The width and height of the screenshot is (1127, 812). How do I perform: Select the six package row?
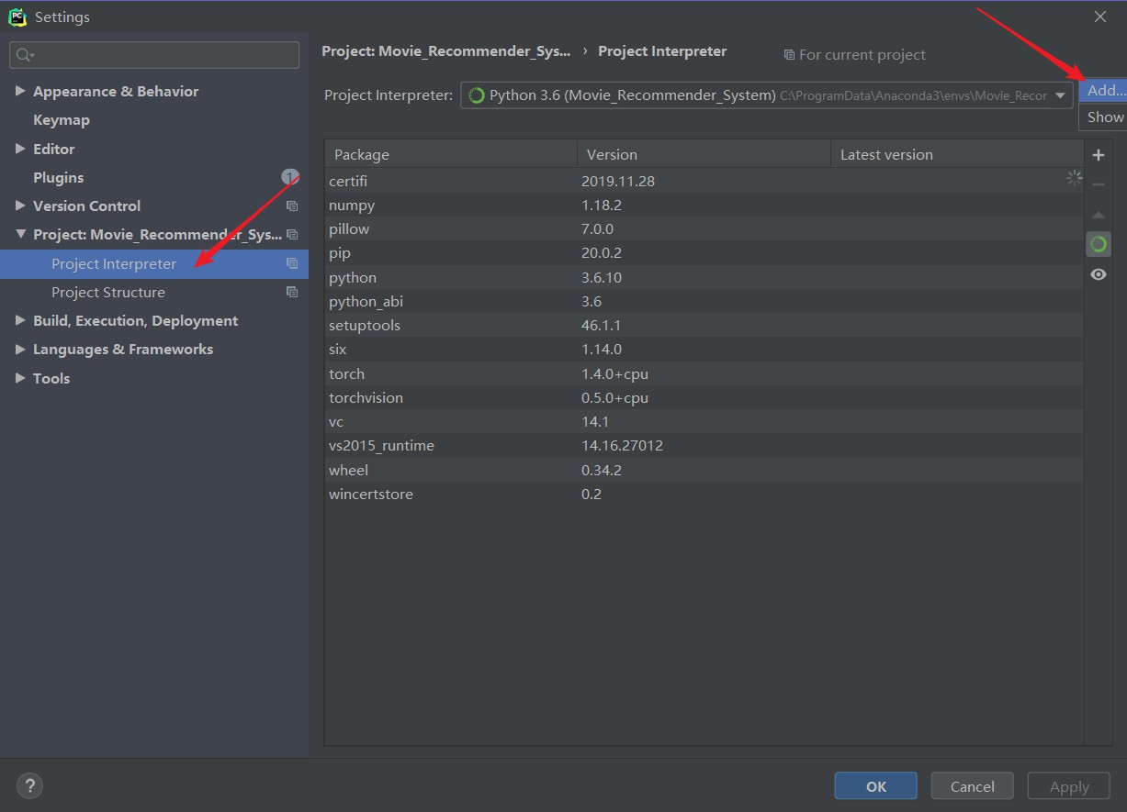(x=704, y=349)
